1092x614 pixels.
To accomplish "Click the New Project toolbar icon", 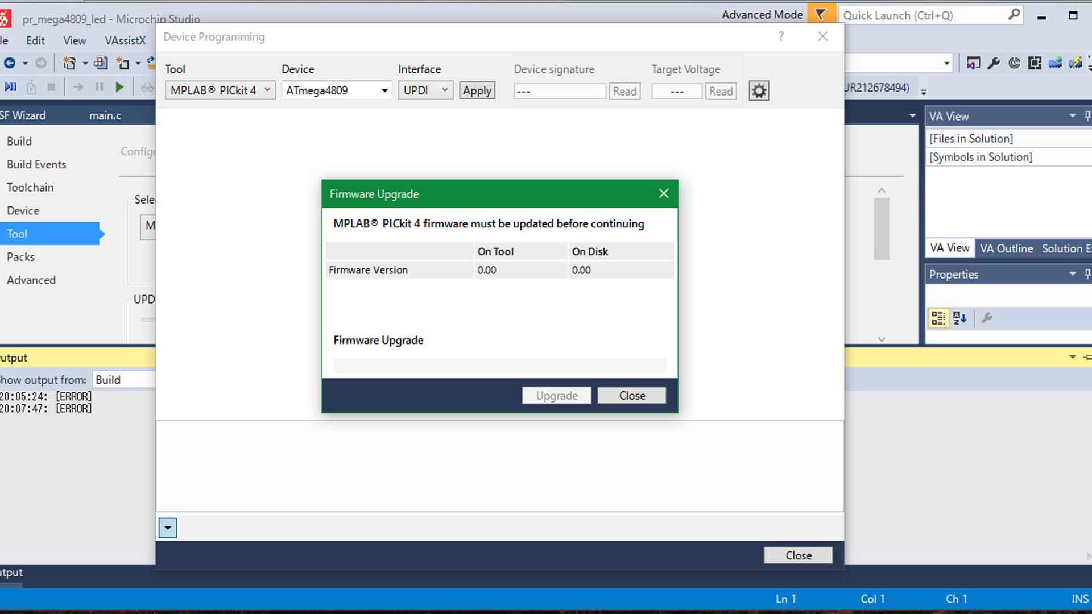I will 69,63.
